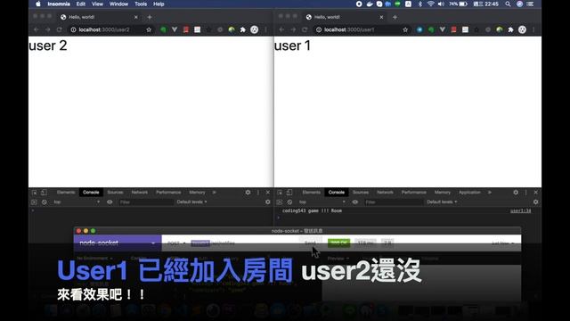Open profile avatar in user2 browser toolbar
570x321 pixels.
255,29
